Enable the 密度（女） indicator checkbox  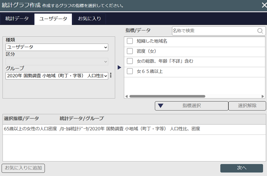tap(130, 51)
